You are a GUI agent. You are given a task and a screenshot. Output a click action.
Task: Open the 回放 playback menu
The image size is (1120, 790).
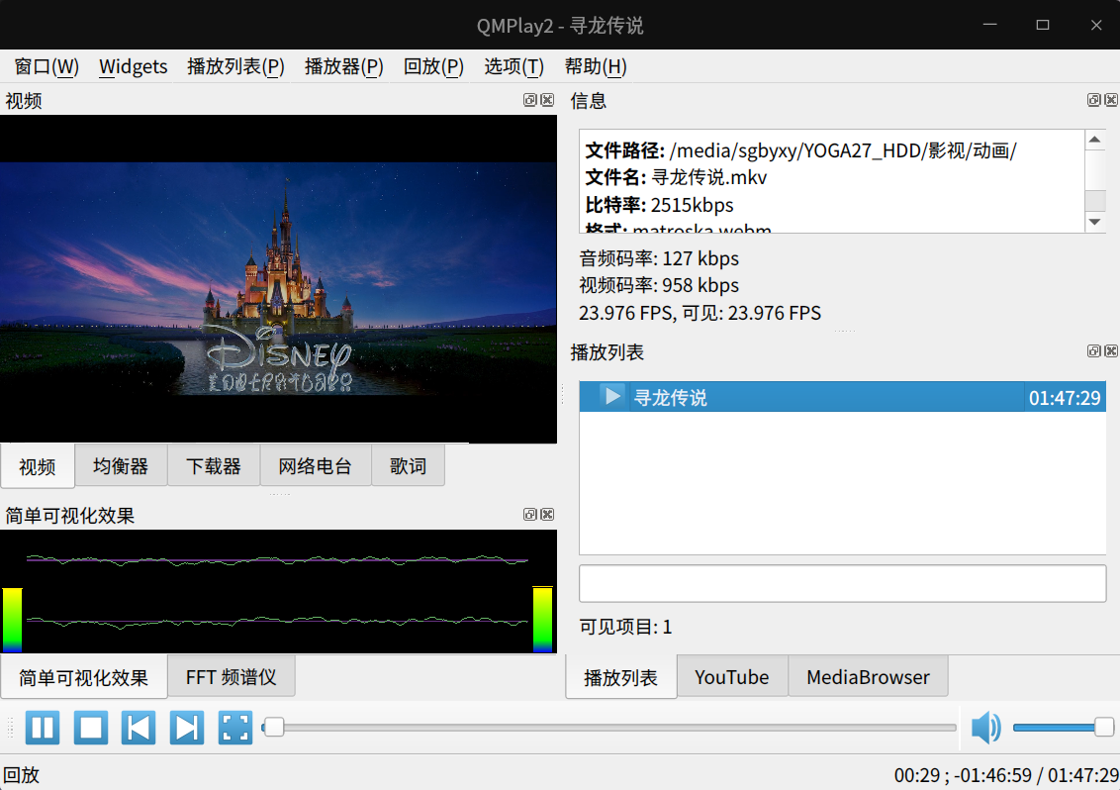point(433,66)
